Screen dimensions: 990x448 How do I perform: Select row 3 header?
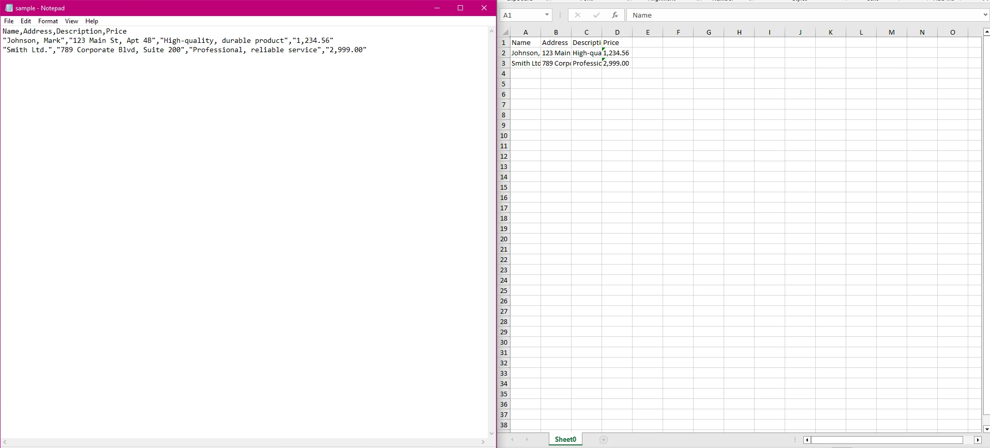504,63
